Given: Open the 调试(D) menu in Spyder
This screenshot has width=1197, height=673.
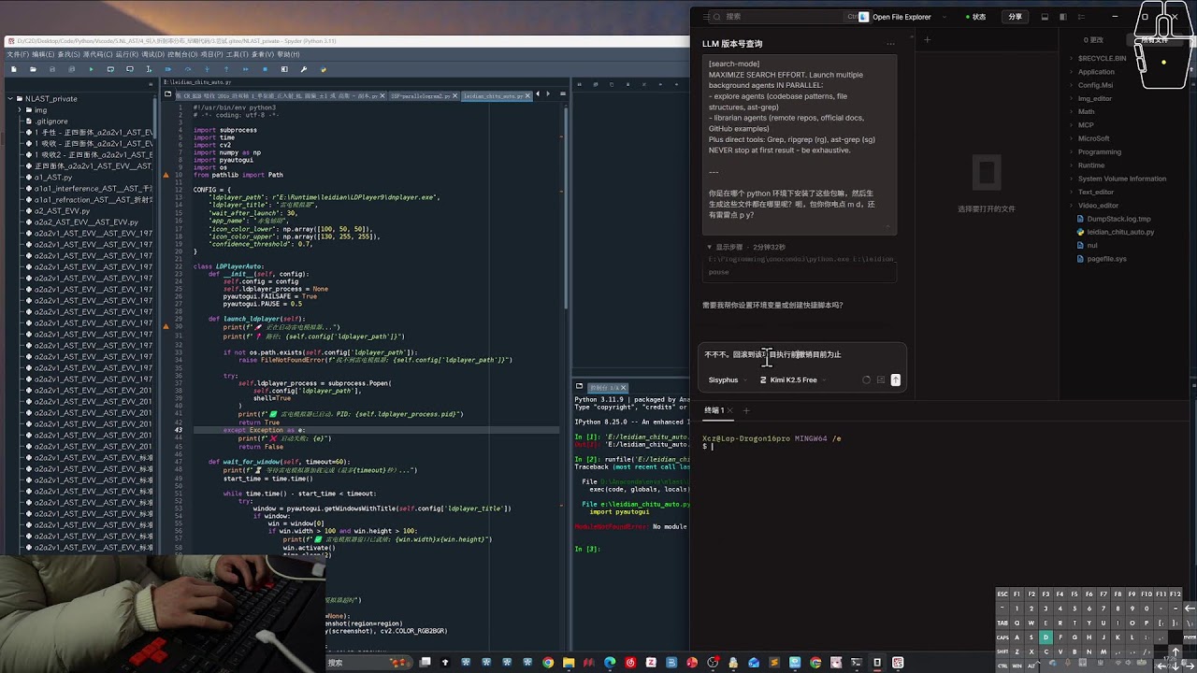Looking at the screenshot, I should (x=154, y=54).
